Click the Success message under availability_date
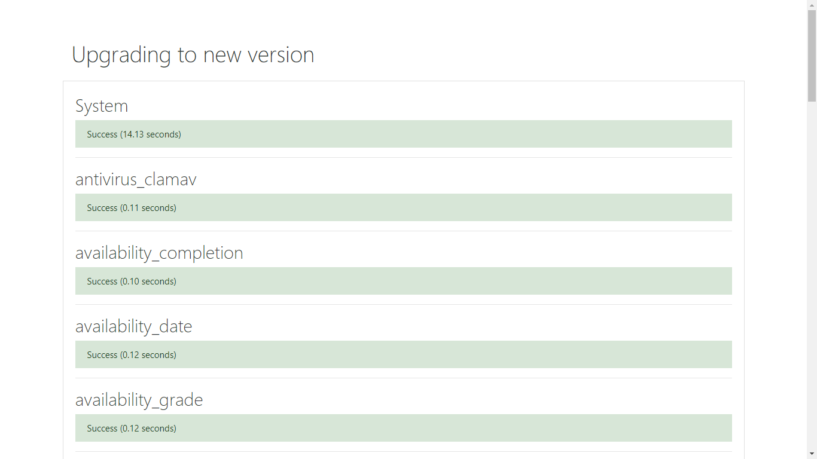The image size is (817, 459). pyautogui.click(x=403, y=354)
